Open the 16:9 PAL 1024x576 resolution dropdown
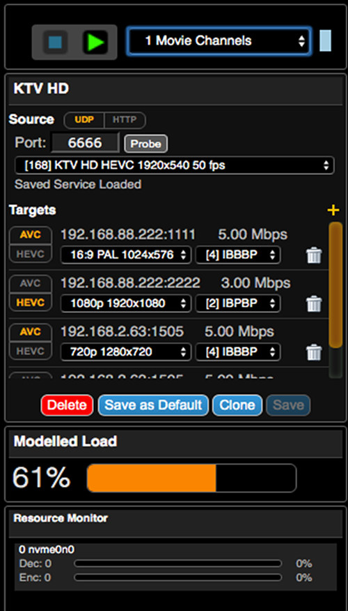The height and width of the screenshot is (611, 348). [x=126, y=255]
